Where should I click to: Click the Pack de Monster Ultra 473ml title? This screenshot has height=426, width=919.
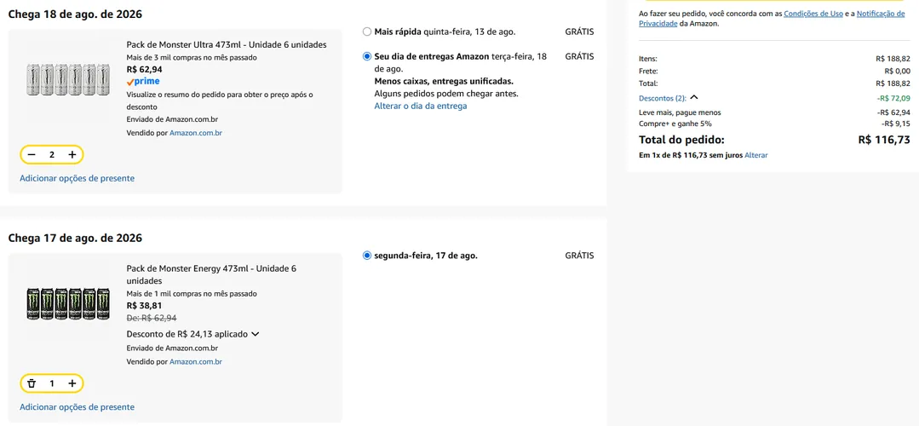point(227,44)
